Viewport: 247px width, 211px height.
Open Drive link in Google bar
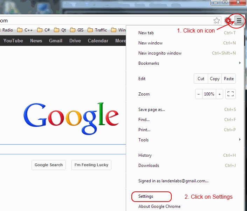pyautogui.click(x=75, y=41)
